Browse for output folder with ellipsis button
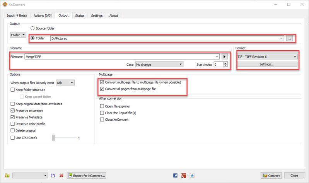 (x=289, y=38)
